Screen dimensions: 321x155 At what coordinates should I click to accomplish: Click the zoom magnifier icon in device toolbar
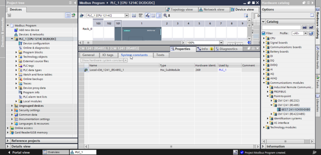coord(165,15)
